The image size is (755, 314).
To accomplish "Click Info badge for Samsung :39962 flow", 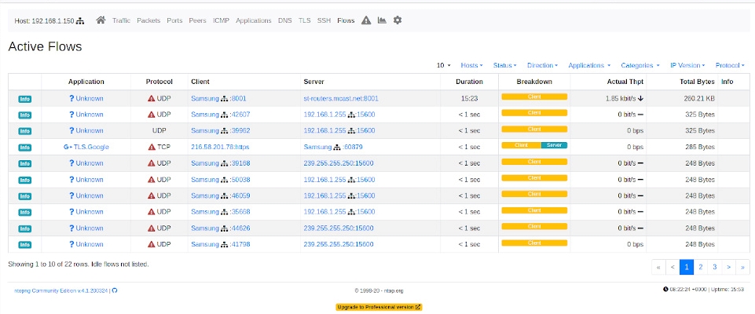I will click(x=24, y=131).
